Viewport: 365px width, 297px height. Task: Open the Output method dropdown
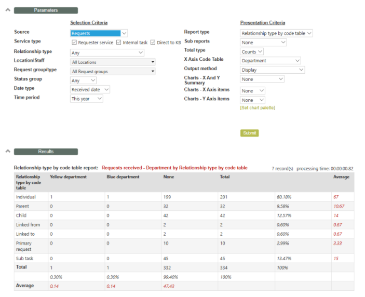click(272, 70)
